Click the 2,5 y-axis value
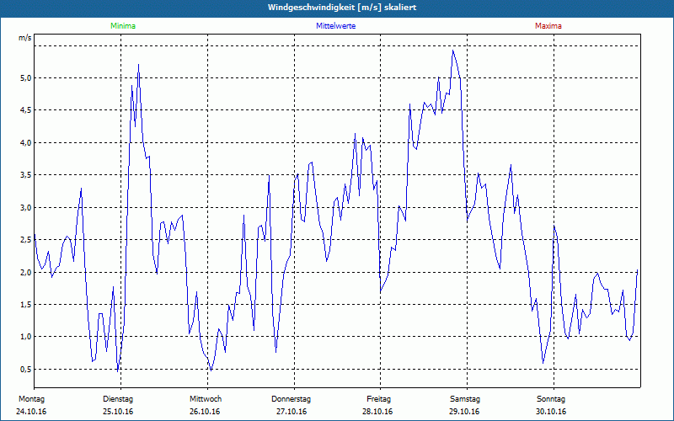 [x=26, y=240]
